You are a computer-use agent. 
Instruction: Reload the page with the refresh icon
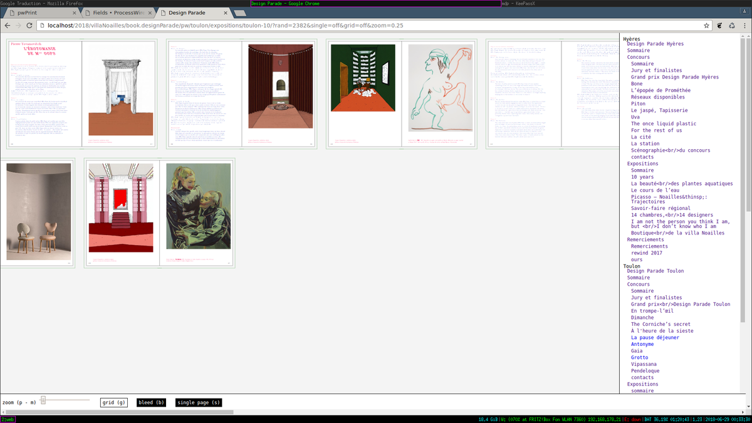click(x=29, y=26)
